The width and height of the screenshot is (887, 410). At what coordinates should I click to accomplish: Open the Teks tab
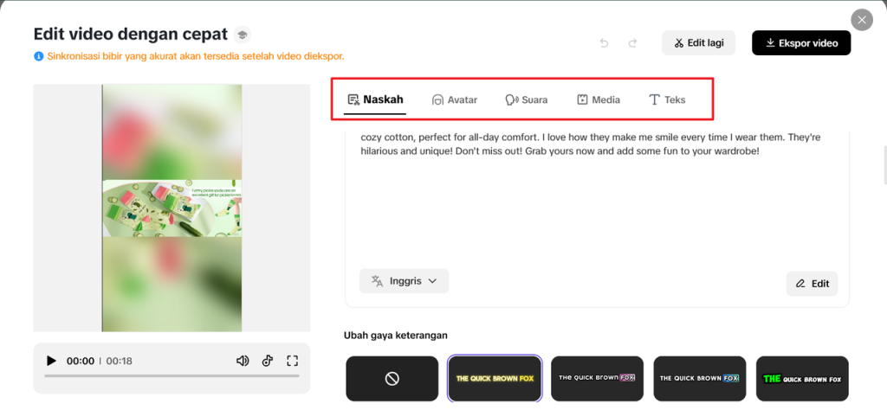tap(667, 99)
